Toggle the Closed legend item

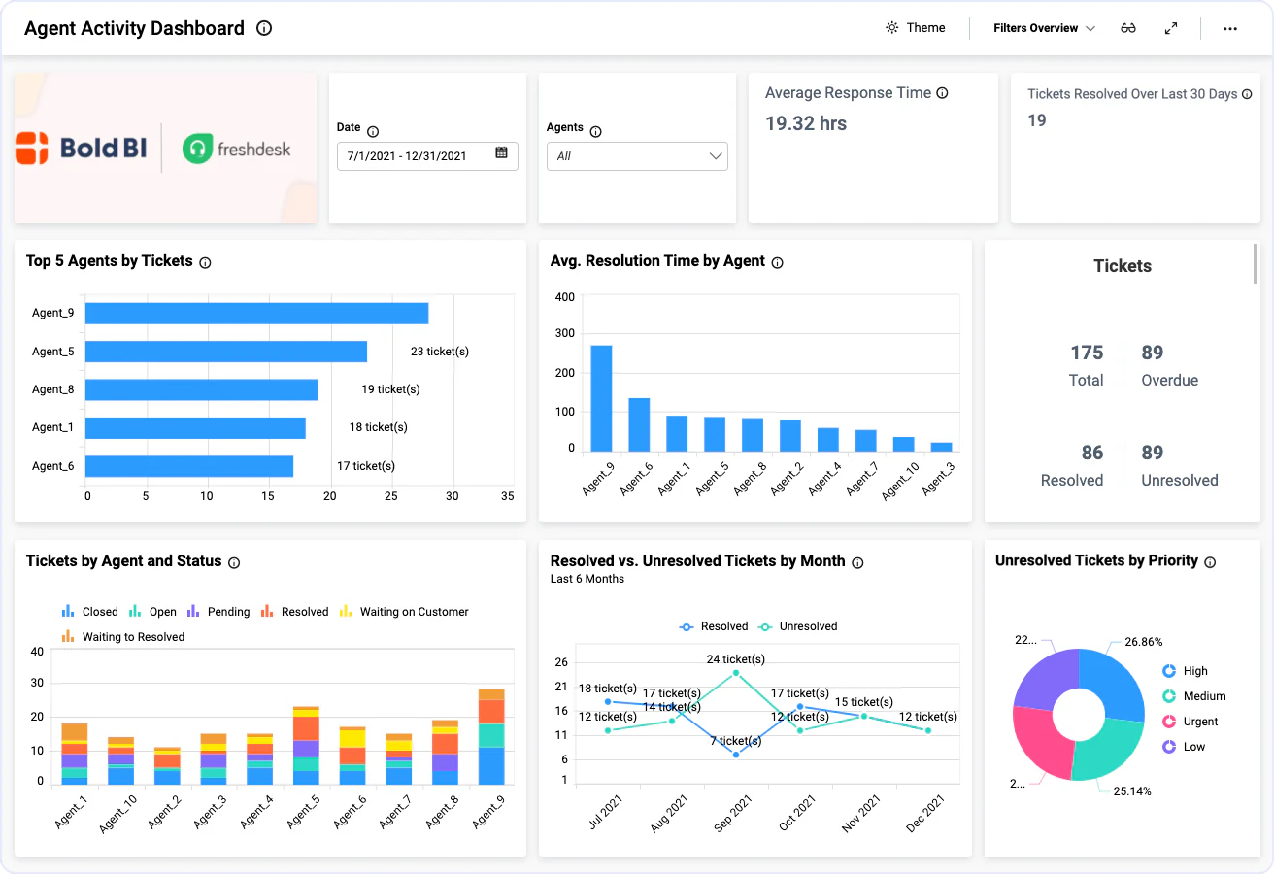click(89, 612)
